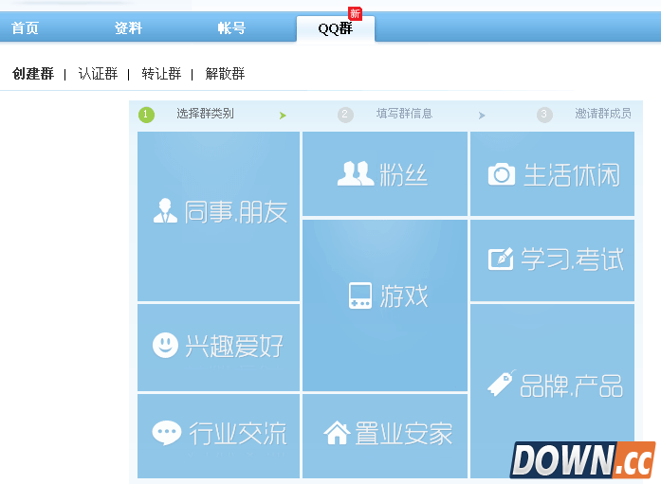Image resolution: width=661 pixels, height=484 pixels.
Task: Pick the 学习.考试 category label
Action: tap(572, 259)
